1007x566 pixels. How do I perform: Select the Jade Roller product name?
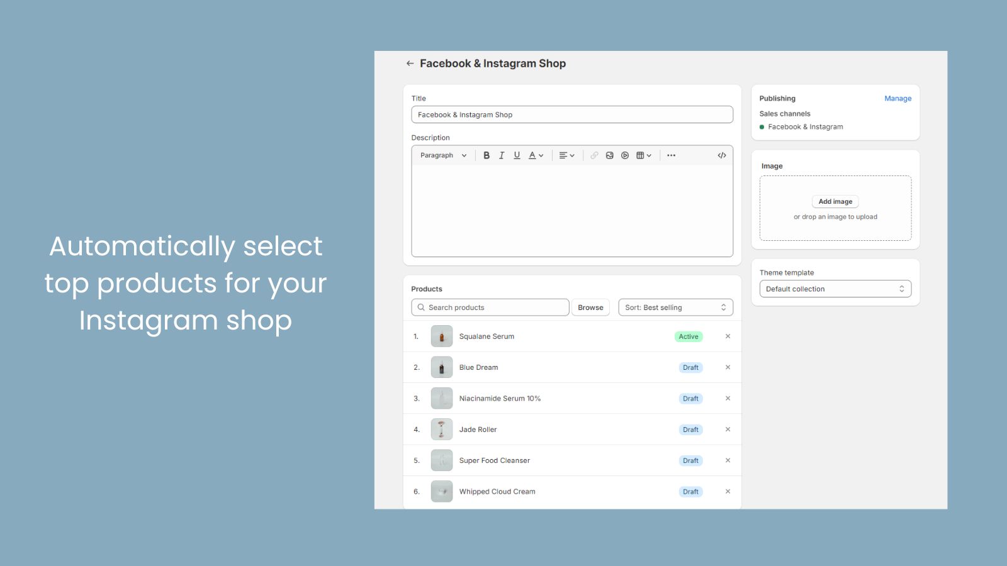click(x=478, y=430)
